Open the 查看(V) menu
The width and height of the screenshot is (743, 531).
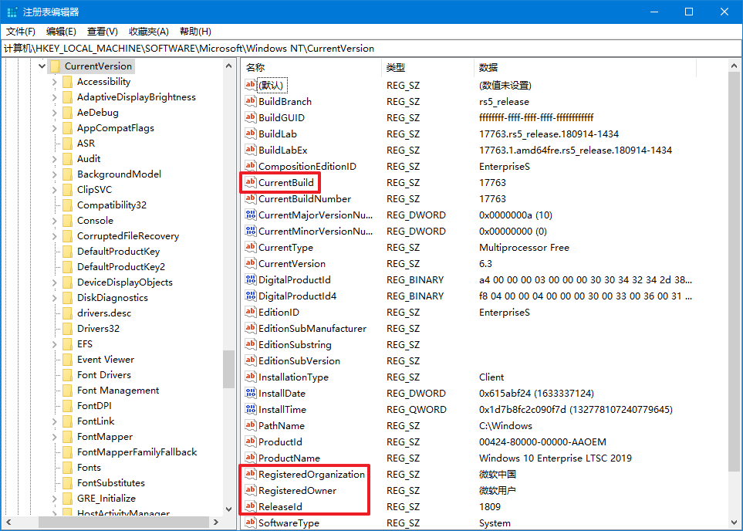point(103,32)
